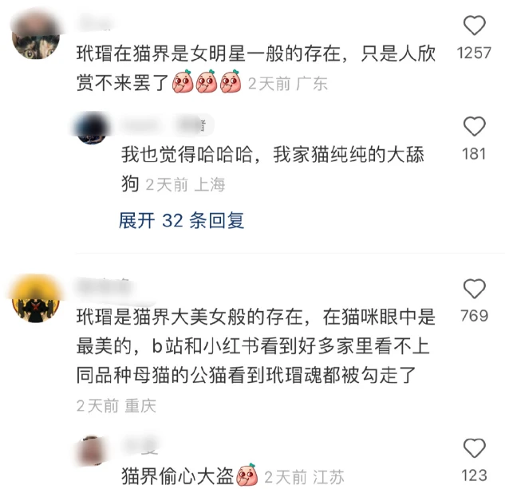Like the reply with 181 likes
Image resolution: width=505 pixels, height=489 pixels.
coord(474,126)
